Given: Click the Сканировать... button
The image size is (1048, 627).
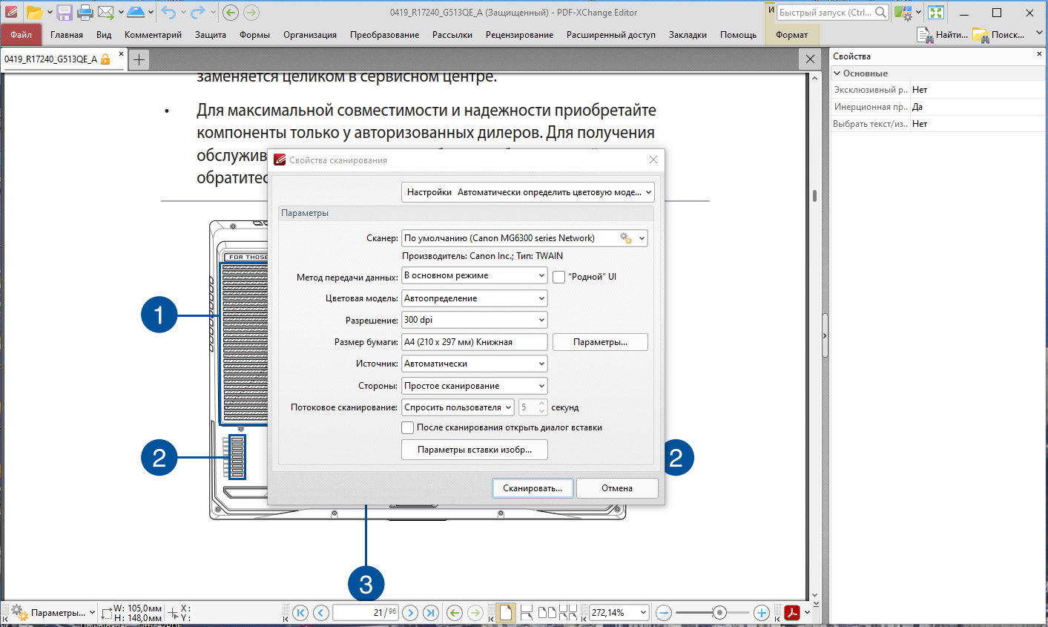Looking at the screenshot, I should click(x=533, y=488).
